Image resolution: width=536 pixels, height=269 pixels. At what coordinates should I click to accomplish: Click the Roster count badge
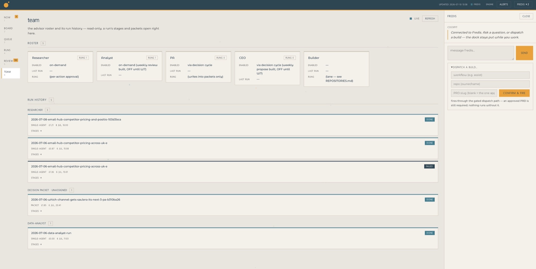tap(43, 43)
